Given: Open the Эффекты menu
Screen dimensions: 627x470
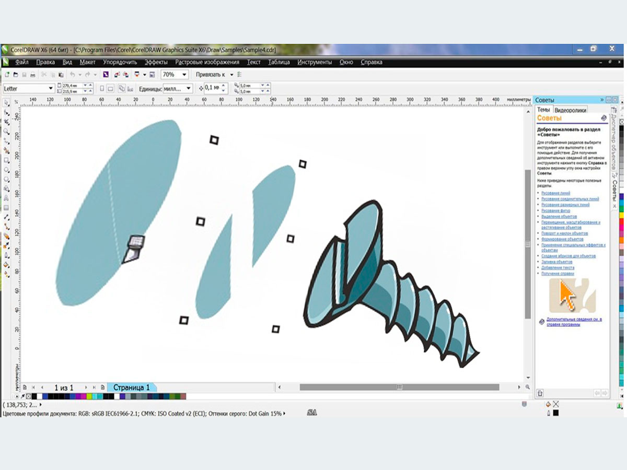Looking at the screenshot, I should point(156,62).
